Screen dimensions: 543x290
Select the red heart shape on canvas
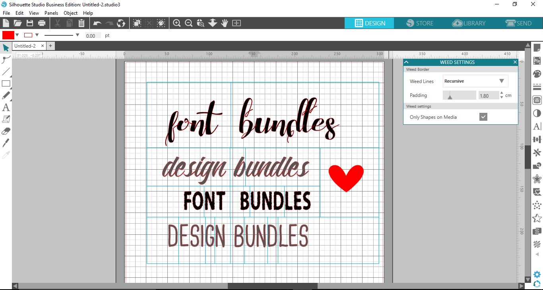click(x=346, y=178)
